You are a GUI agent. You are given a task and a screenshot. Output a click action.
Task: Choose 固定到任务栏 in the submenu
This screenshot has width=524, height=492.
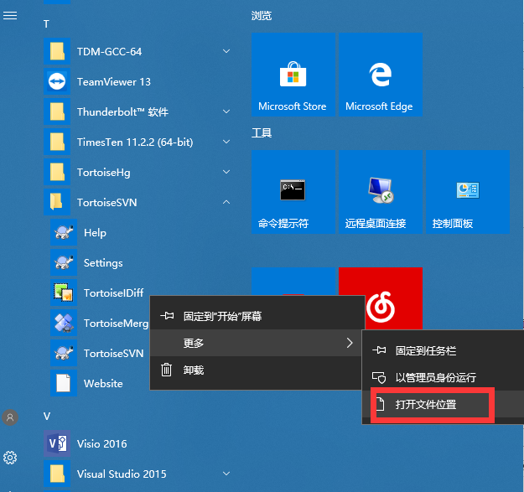pyautogui.click(x=444, y=350)
